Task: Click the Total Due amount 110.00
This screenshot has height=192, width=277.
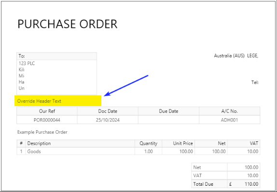Action: [251, 184]
